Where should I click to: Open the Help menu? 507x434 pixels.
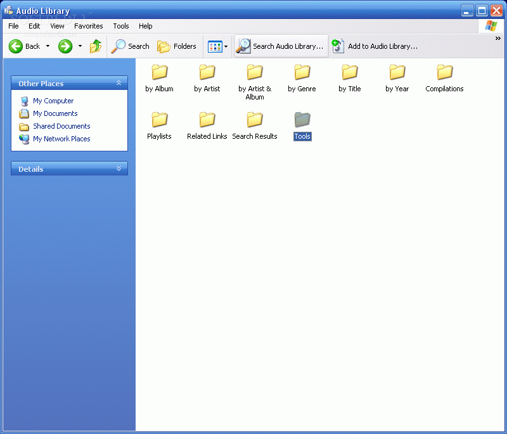146,26
